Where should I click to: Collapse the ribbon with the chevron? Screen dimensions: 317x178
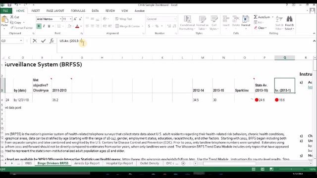pyautogui.click(x=314, y=33)
